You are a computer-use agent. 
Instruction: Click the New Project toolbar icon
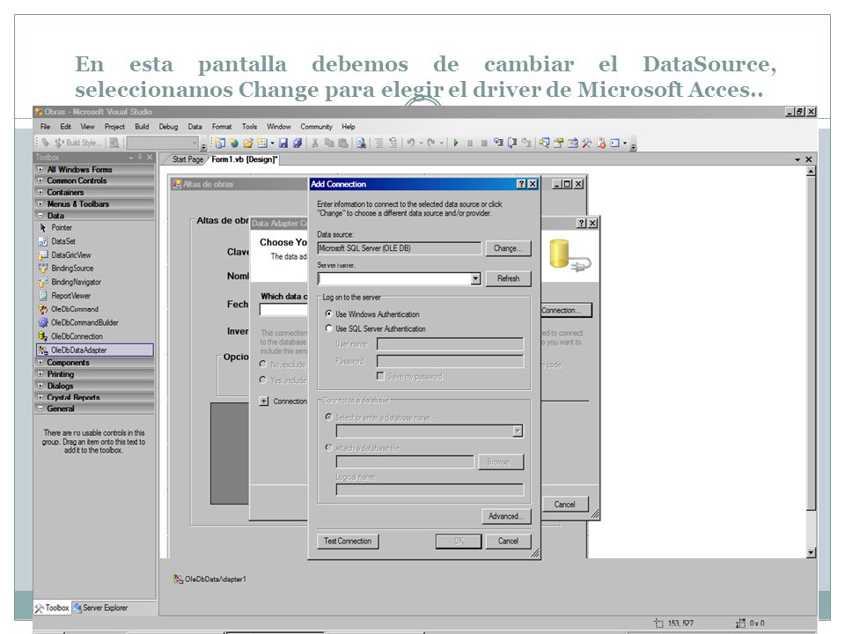[220, 143]
